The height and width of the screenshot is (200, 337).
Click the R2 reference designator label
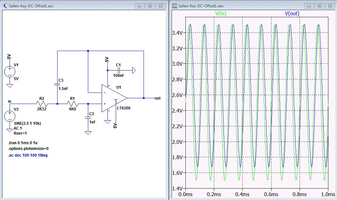click(x=42, y=98)
